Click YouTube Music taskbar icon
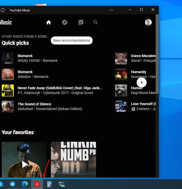The image size is (182, 189). coord(37,184)
